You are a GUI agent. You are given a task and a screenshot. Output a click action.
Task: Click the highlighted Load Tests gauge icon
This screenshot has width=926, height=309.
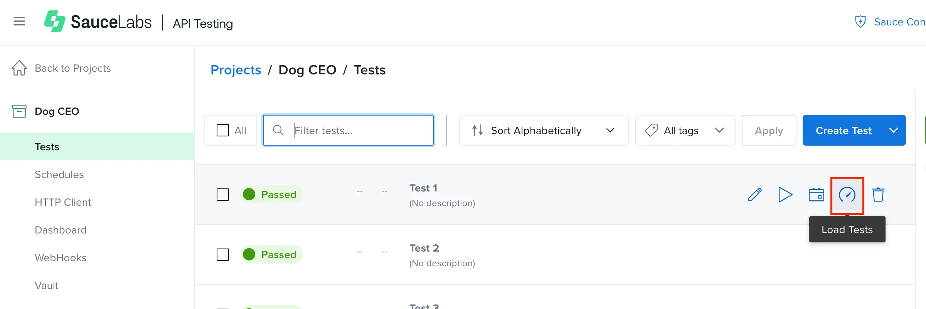point(847,196)
